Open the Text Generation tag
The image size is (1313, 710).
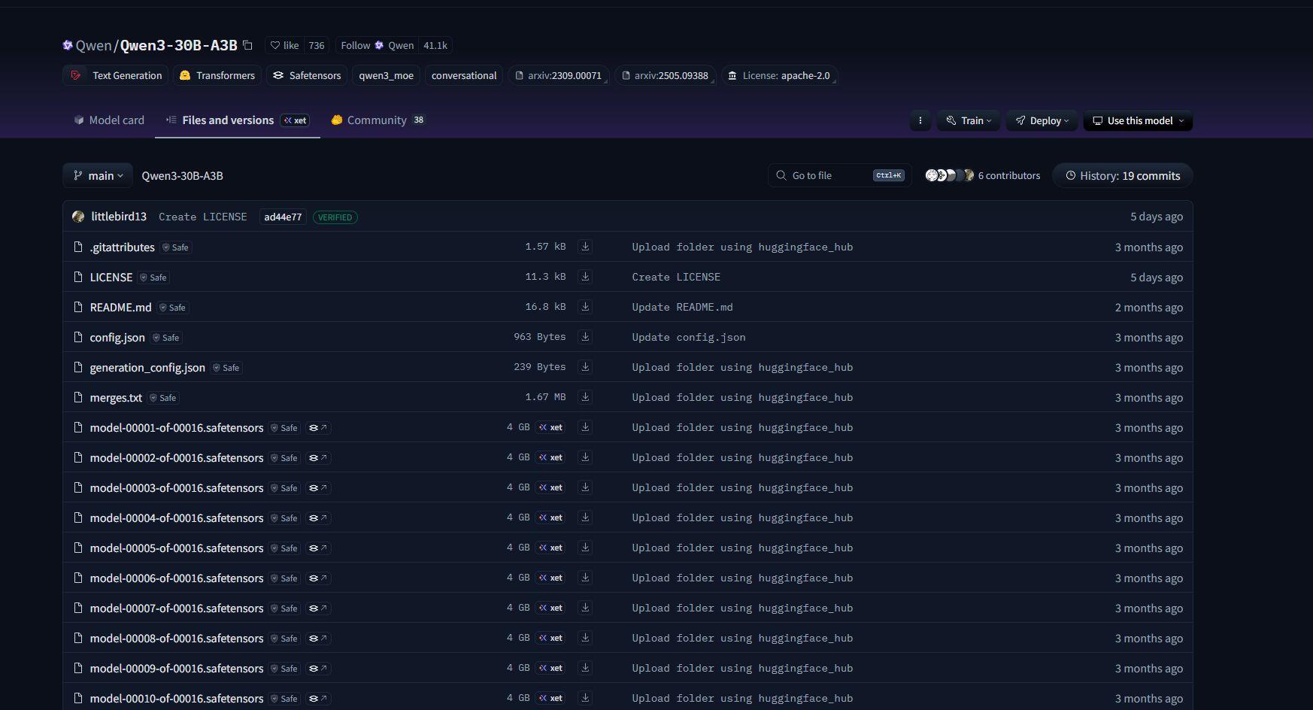click(x=116, y=76)
